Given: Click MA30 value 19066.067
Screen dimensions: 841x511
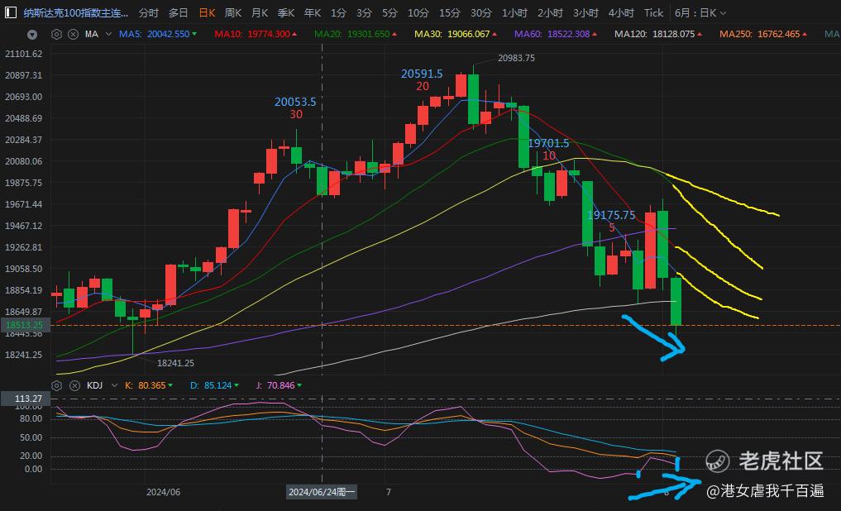Looking at the screenshot, I should click(x=469, y=34).
